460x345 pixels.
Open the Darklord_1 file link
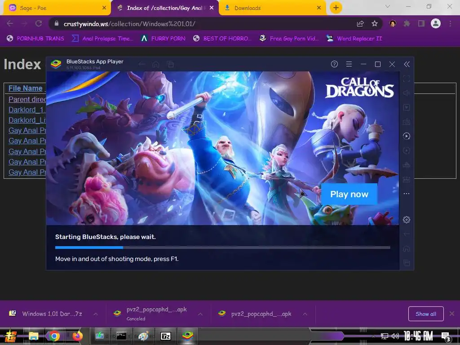coord(27,110)
